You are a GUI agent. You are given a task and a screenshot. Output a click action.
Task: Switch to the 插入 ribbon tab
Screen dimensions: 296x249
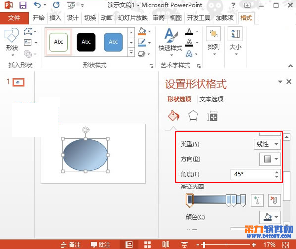tap(55, 18)
